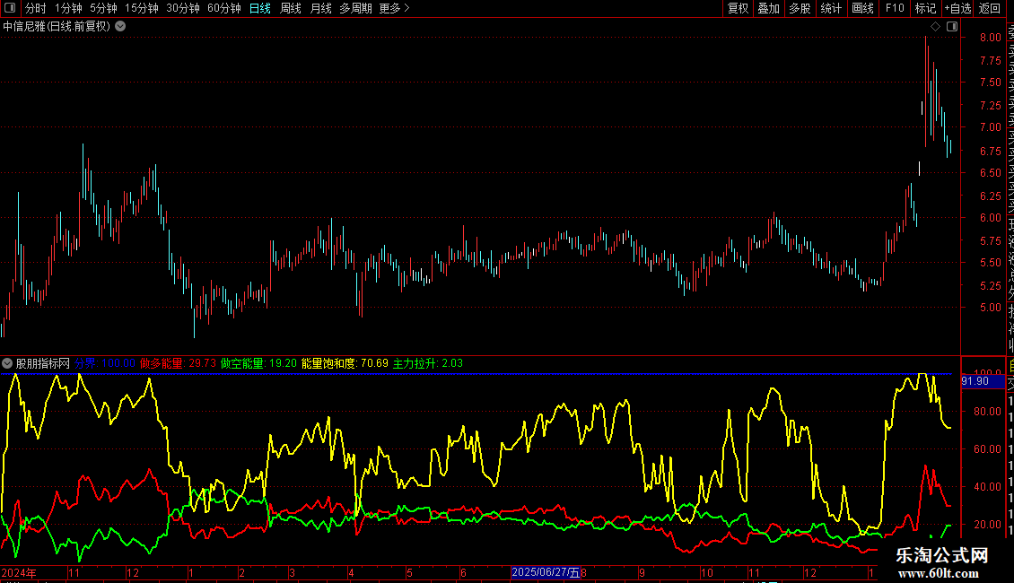The width and height of the screenshot is (1014, 583).
Task: Select the 60分钟 period
Action: [x=224, y=8]
